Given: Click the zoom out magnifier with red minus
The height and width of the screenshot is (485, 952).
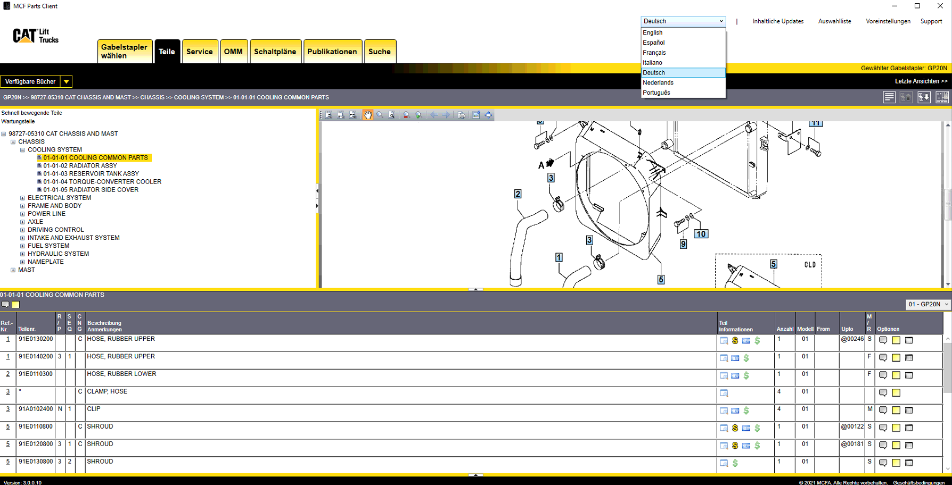Looking at the screenshot, I should click(406, 115).
